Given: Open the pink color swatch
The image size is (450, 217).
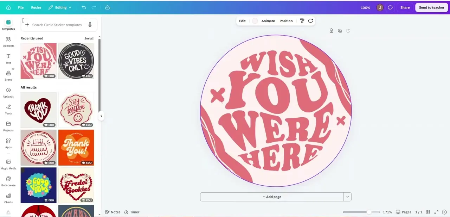Looking at the screenshot, I should pyautogui.click(x=255, y=21).
